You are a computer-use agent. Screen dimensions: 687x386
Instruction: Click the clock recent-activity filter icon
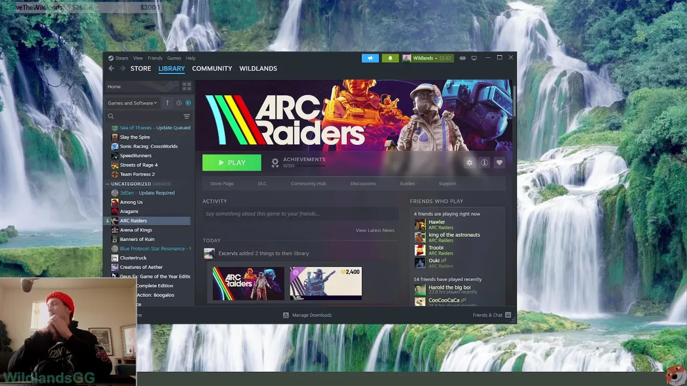tap(179, 103)
